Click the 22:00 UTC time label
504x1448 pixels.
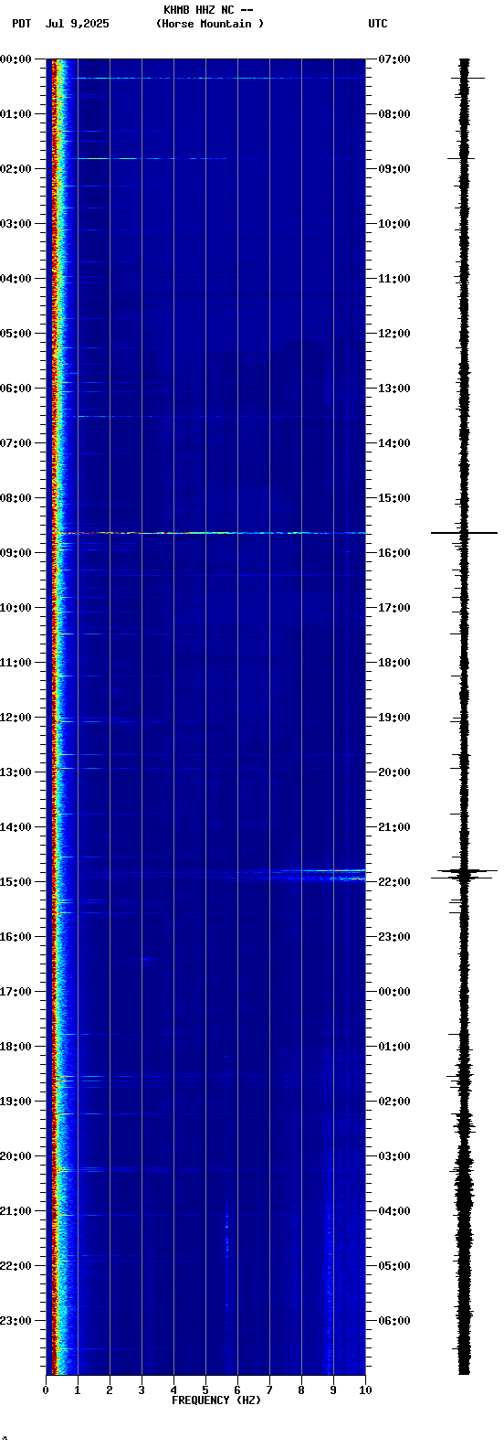394,882
